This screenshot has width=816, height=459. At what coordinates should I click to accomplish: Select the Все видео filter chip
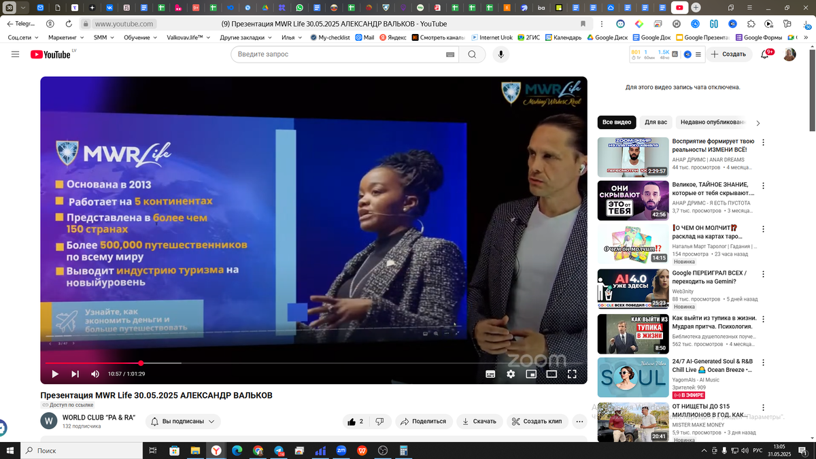[617, 122]
